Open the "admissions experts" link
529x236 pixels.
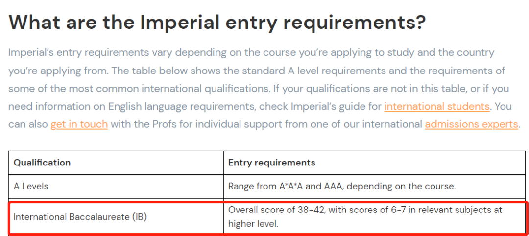(471, 124)
